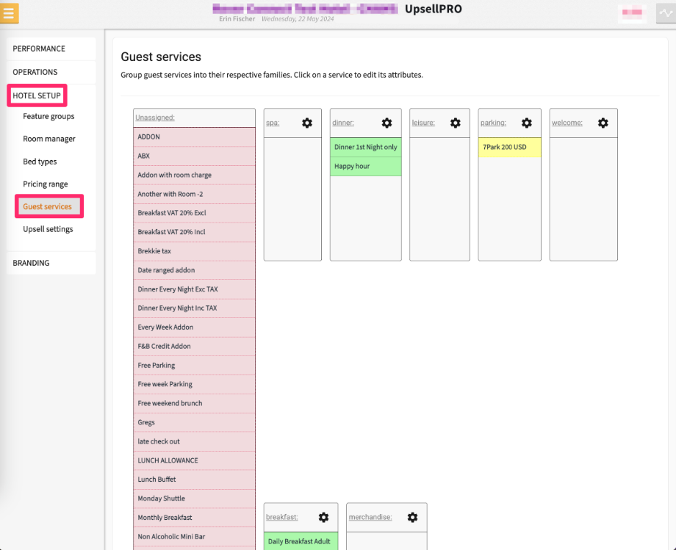Select Every Week Addon service
The height and width of the screenshot is (550, 676).
195,327
